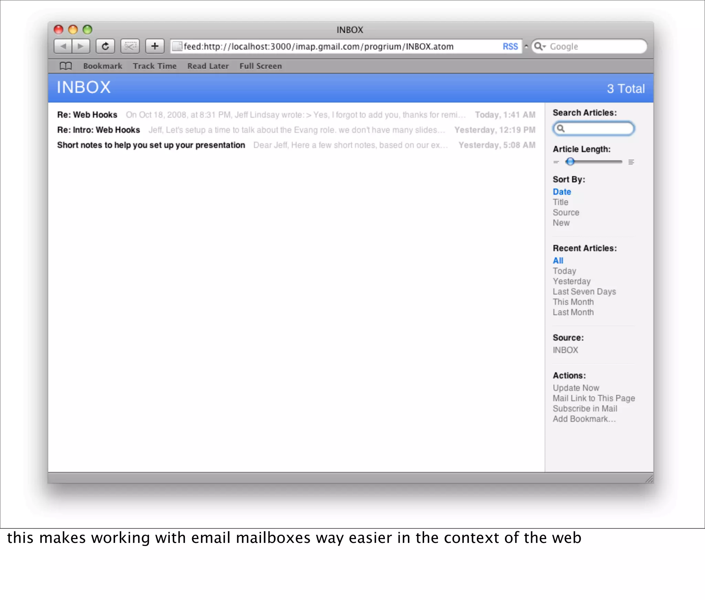This screenshot has height=600, width=705.
Task: Click the RSS badge in address bar
Action: (x=510, y=46)
